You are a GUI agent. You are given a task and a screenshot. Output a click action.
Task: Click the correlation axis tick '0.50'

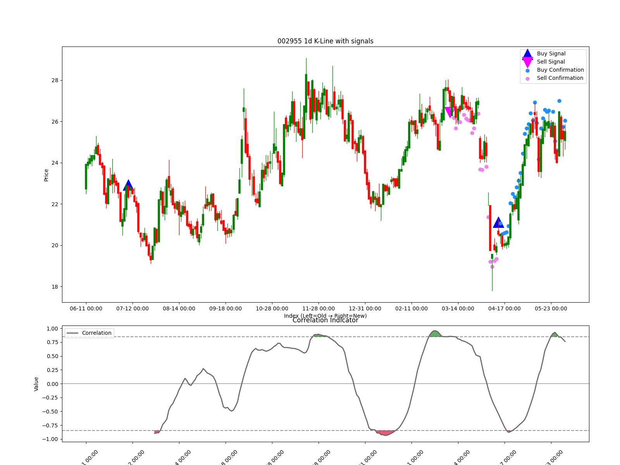[x=52, y=356]
